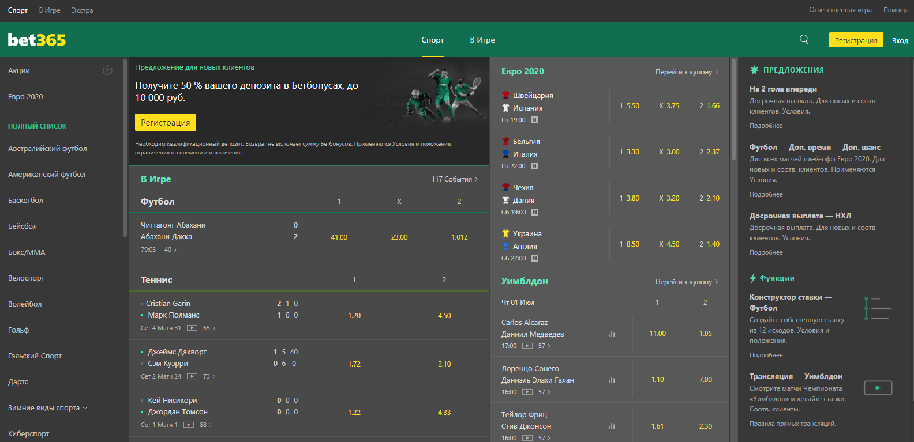Viewport: 914px width, 442px height.
Task: Open Евро 2020 in the left sidebar
Action: point(25,97)
